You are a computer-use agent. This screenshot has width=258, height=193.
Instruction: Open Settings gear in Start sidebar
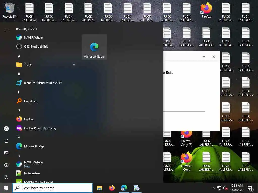[x=6, y=165]
